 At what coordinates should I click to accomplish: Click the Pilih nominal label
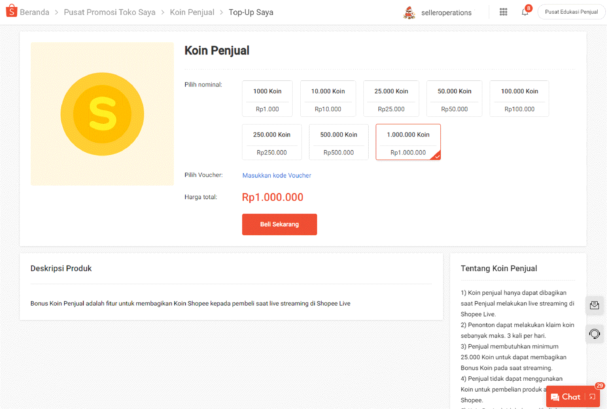click(x=203, y=84)
